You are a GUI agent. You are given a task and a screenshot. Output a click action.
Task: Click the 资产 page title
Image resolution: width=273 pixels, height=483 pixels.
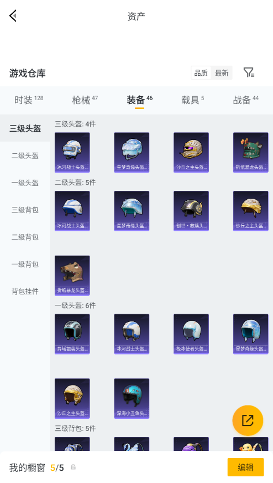click(136, 16)
